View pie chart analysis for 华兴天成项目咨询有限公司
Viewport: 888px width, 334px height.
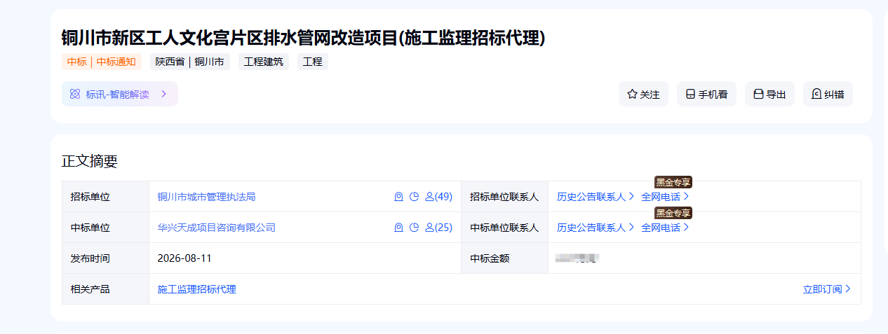[x=414, y=228]
